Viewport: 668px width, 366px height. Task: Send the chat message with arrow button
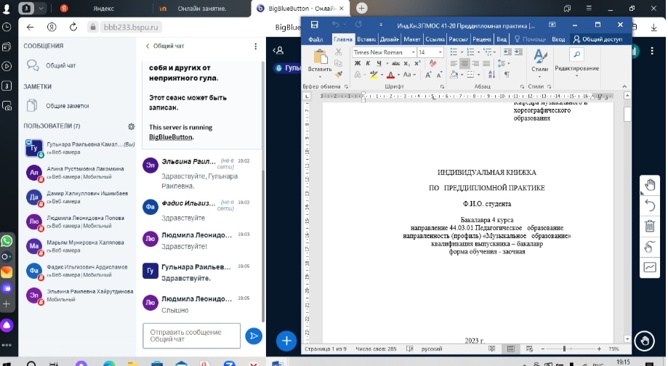(x=253, y=335)
